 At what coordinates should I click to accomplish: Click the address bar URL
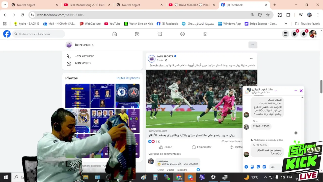[61, 15]
